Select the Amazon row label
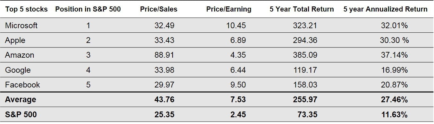The width and height of the screenshot is (434, 124). click(x=20, y=55)
